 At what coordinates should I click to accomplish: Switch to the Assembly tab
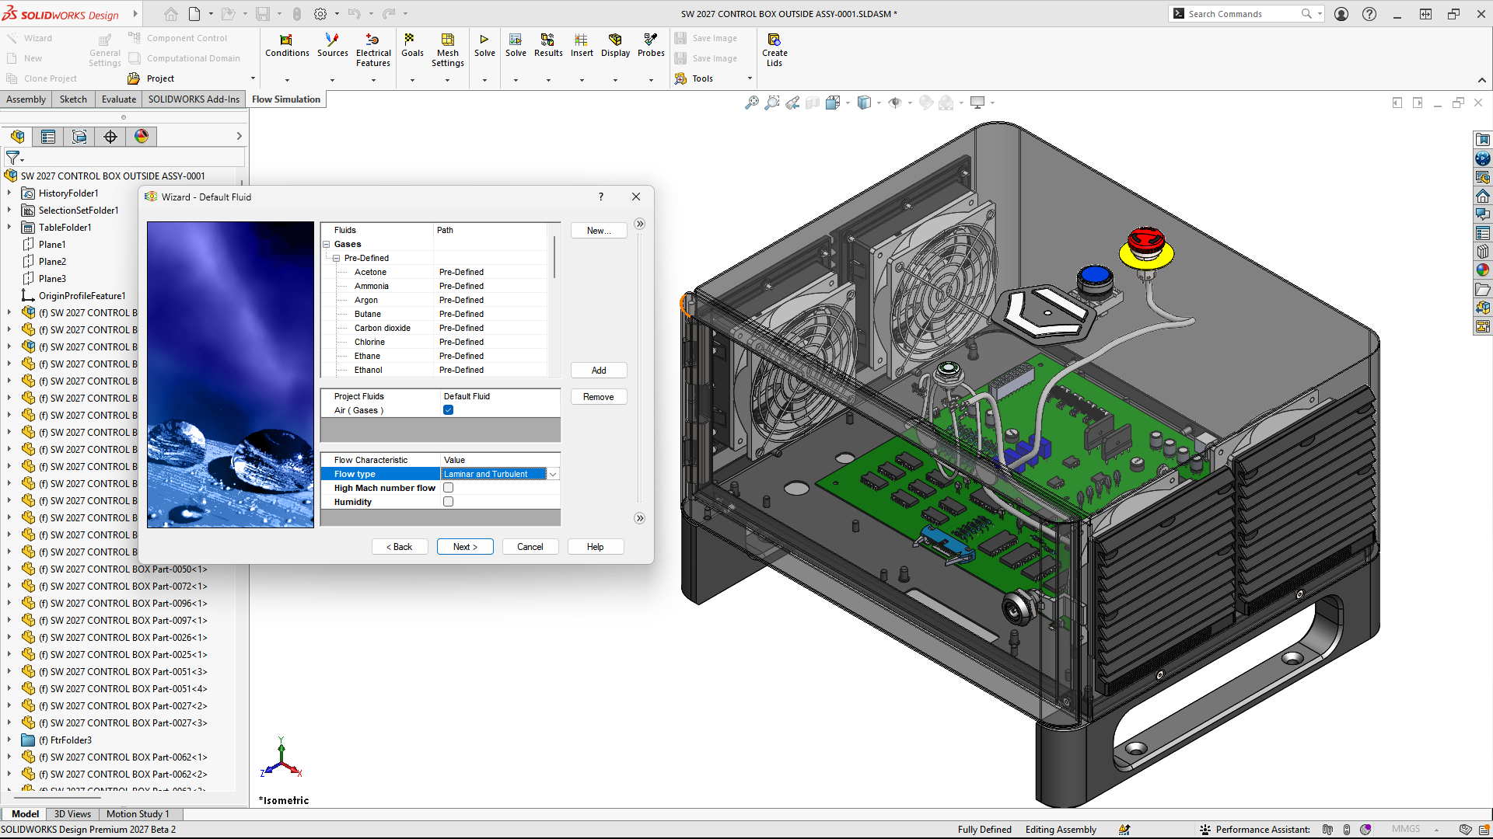(26, 99)
